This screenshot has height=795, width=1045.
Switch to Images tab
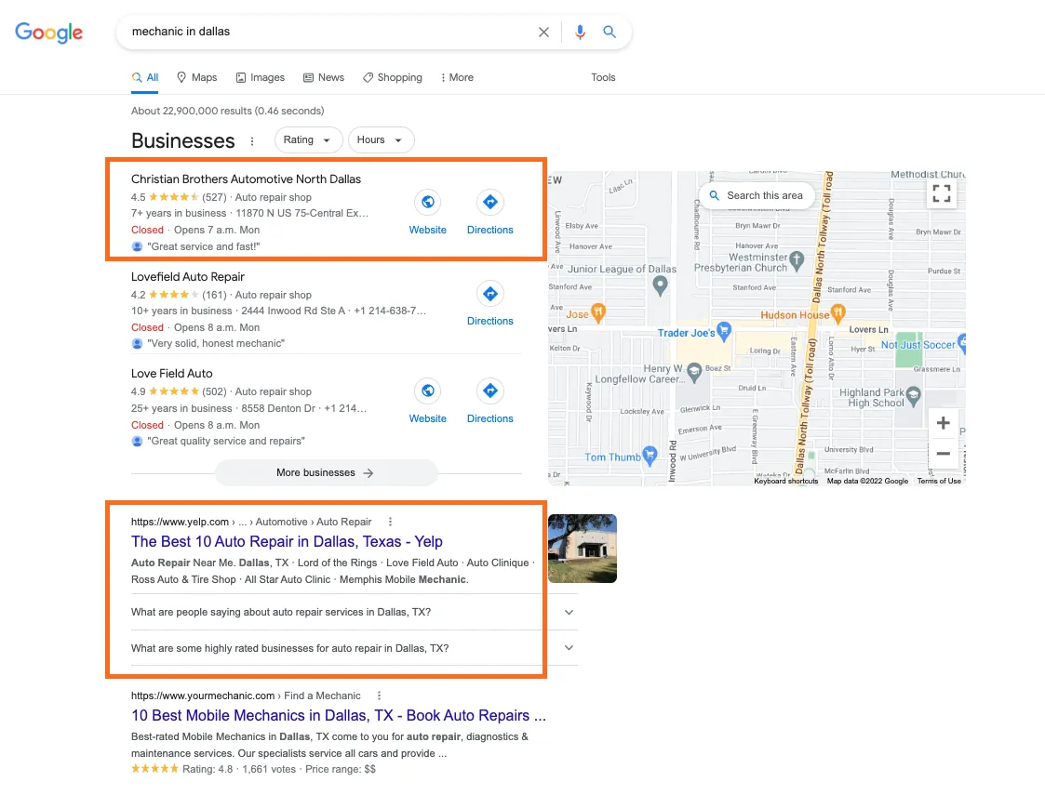(x=261, y=77)
